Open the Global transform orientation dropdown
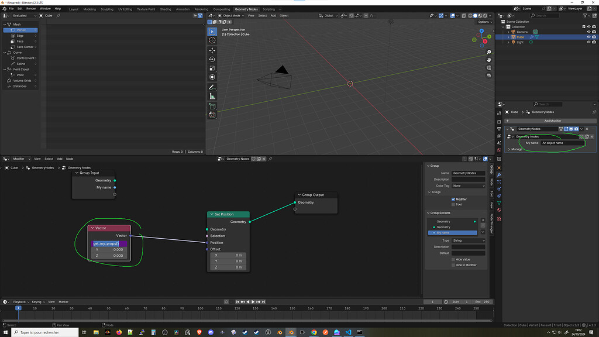 [329, 16]
